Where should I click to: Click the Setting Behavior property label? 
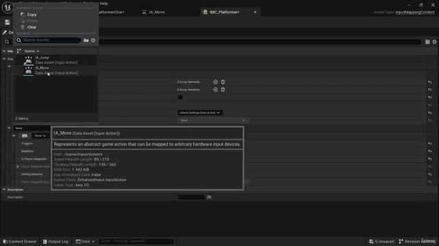(32, 174)
